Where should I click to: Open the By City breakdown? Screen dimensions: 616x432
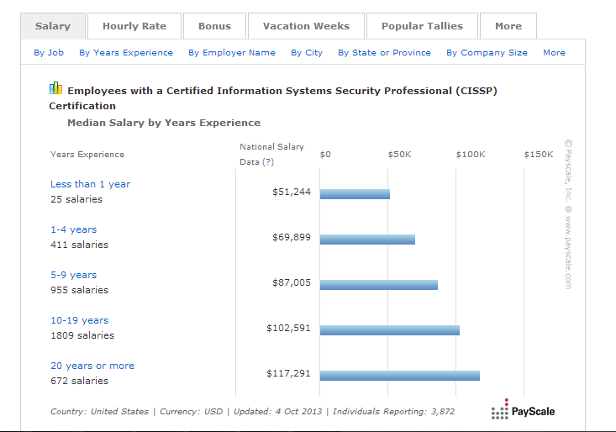[307, 52]
